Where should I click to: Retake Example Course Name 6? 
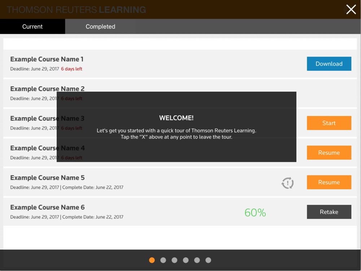329,212
